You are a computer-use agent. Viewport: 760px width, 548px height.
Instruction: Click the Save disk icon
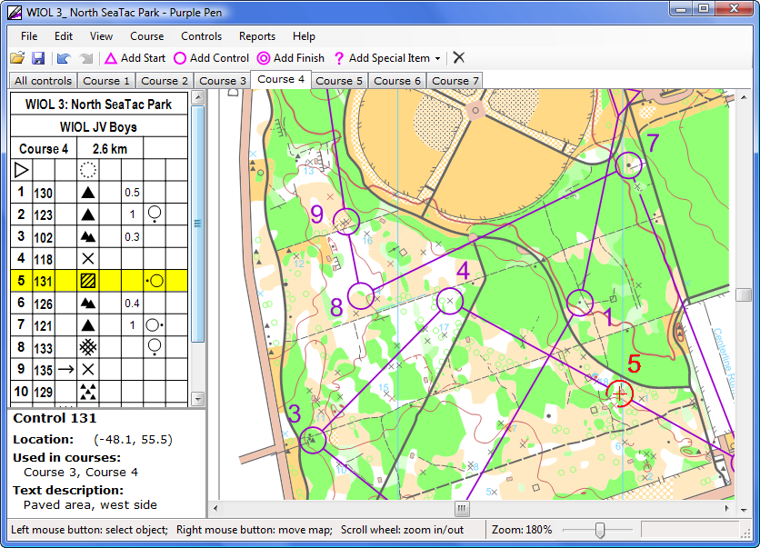click(x=38, y=58)
